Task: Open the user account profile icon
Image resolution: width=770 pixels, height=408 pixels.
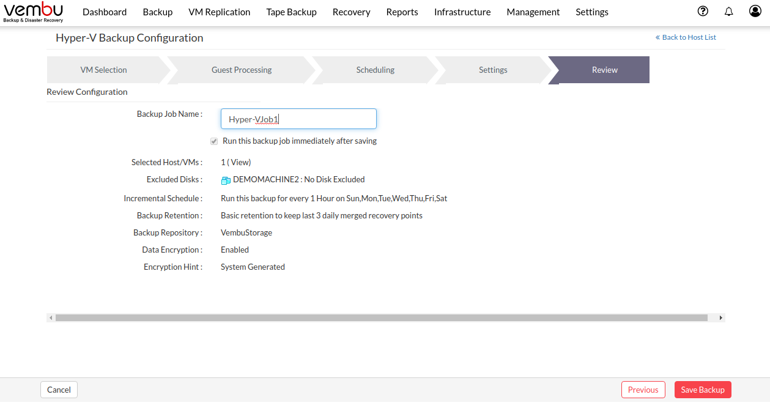Action: click(x=755, y=11)
